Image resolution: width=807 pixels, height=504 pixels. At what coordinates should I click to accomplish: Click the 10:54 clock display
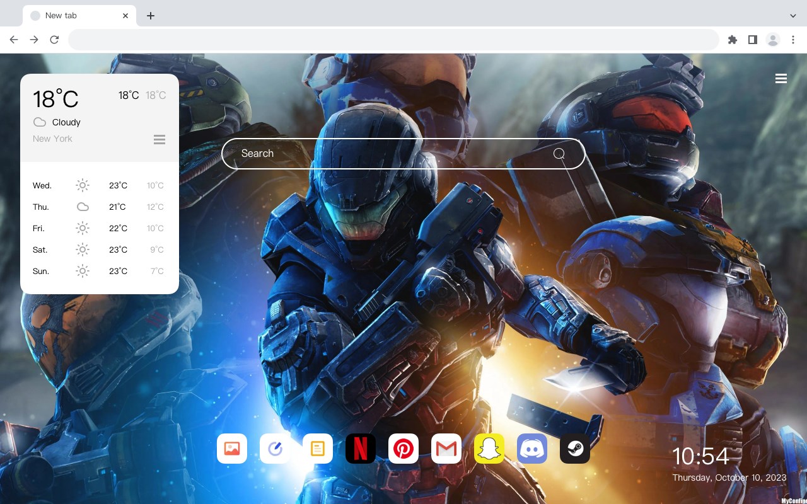coord(700,456)
